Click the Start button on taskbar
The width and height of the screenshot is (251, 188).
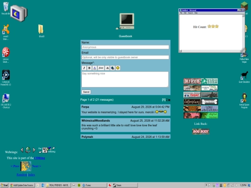point(4,185)
